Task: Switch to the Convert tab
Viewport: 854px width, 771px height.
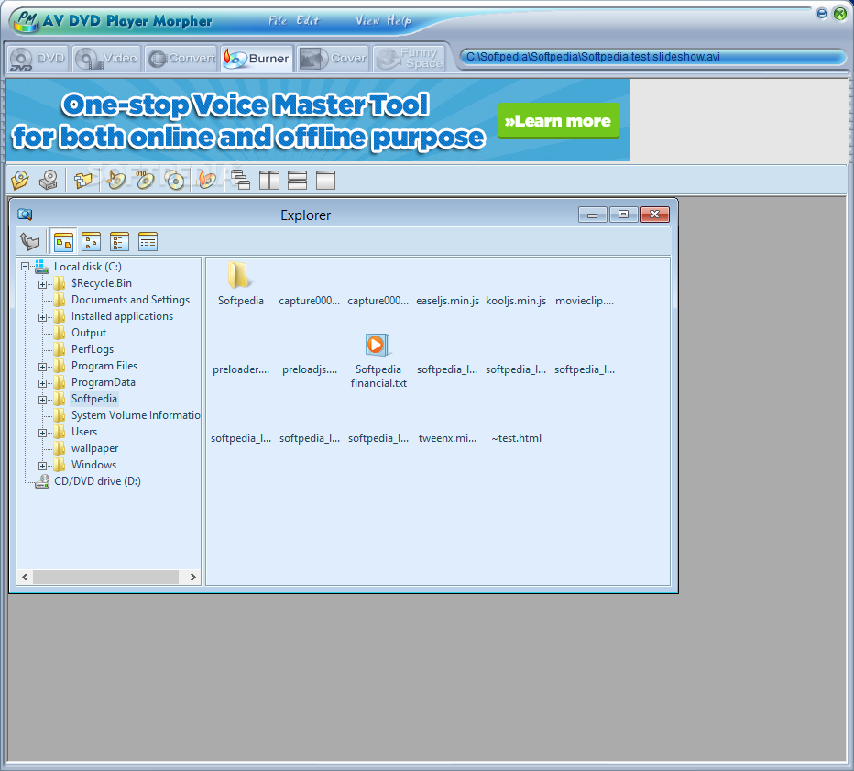Action: coord(182,59)
